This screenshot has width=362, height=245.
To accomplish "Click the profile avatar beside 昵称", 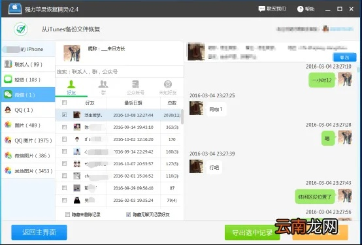I will click(72, 53).
